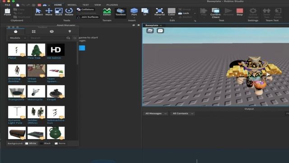Select the Baseplate document tab
This screenshot has width=289, height=163.
(152, 25)
